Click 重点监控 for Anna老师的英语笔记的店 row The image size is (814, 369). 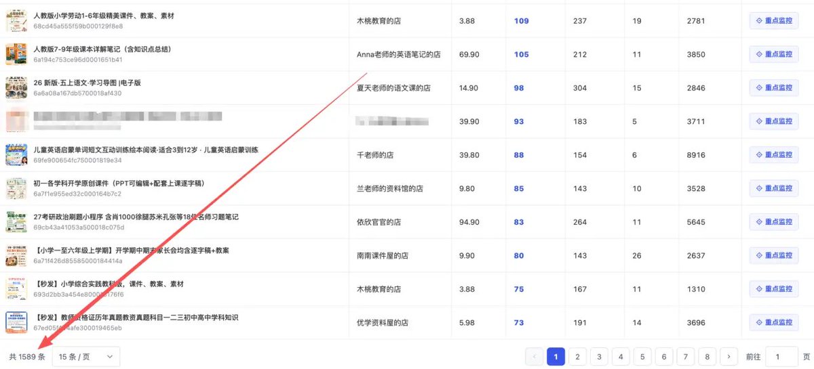click(x=773, y=54)
